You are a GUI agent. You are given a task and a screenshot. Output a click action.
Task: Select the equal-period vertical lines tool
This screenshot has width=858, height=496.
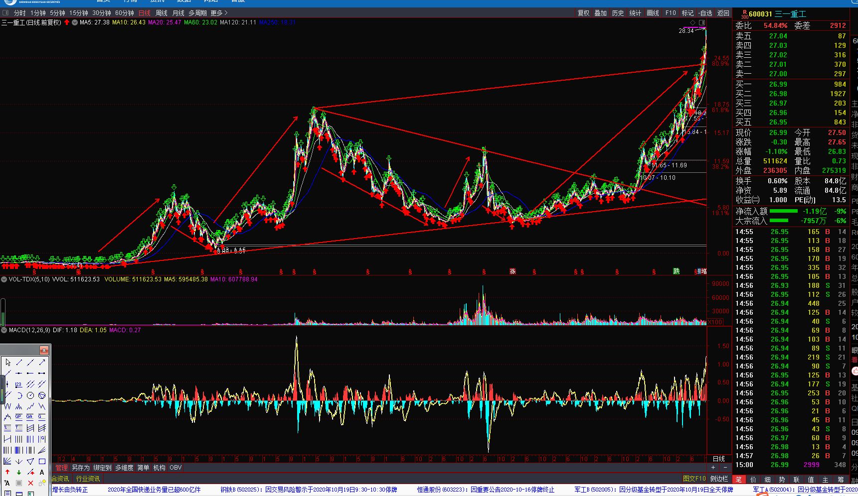click(x=18, y=439)
